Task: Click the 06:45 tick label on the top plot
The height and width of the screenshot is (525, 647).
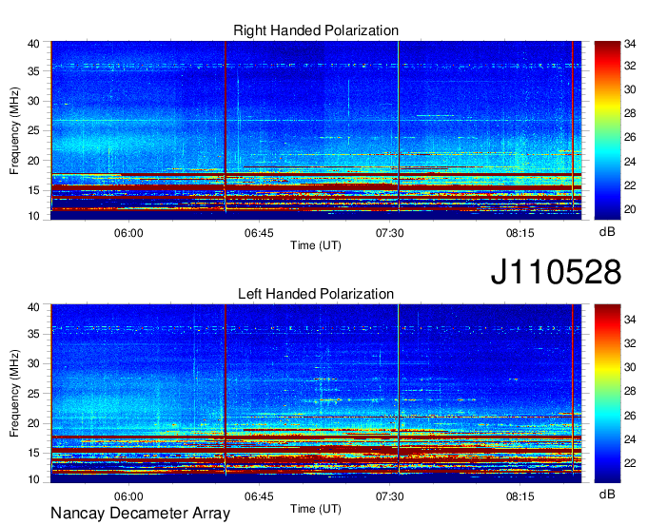Action: pos(259,233)
